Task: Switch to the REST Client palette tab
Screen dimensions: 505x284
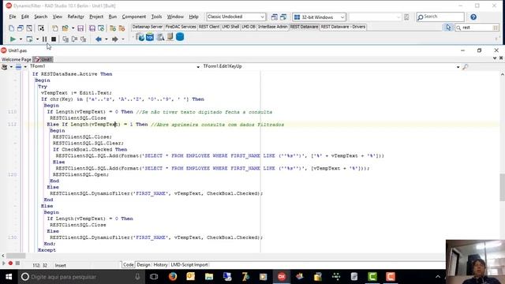Action: tap(209, 27)
